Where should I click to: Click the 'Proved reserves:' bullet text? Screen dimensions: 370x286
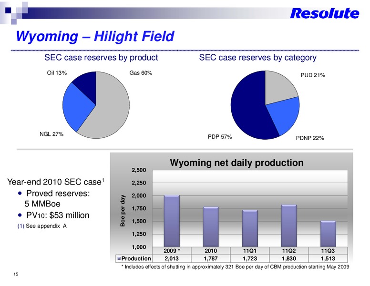pyautogui.click(x=58, y=193)
